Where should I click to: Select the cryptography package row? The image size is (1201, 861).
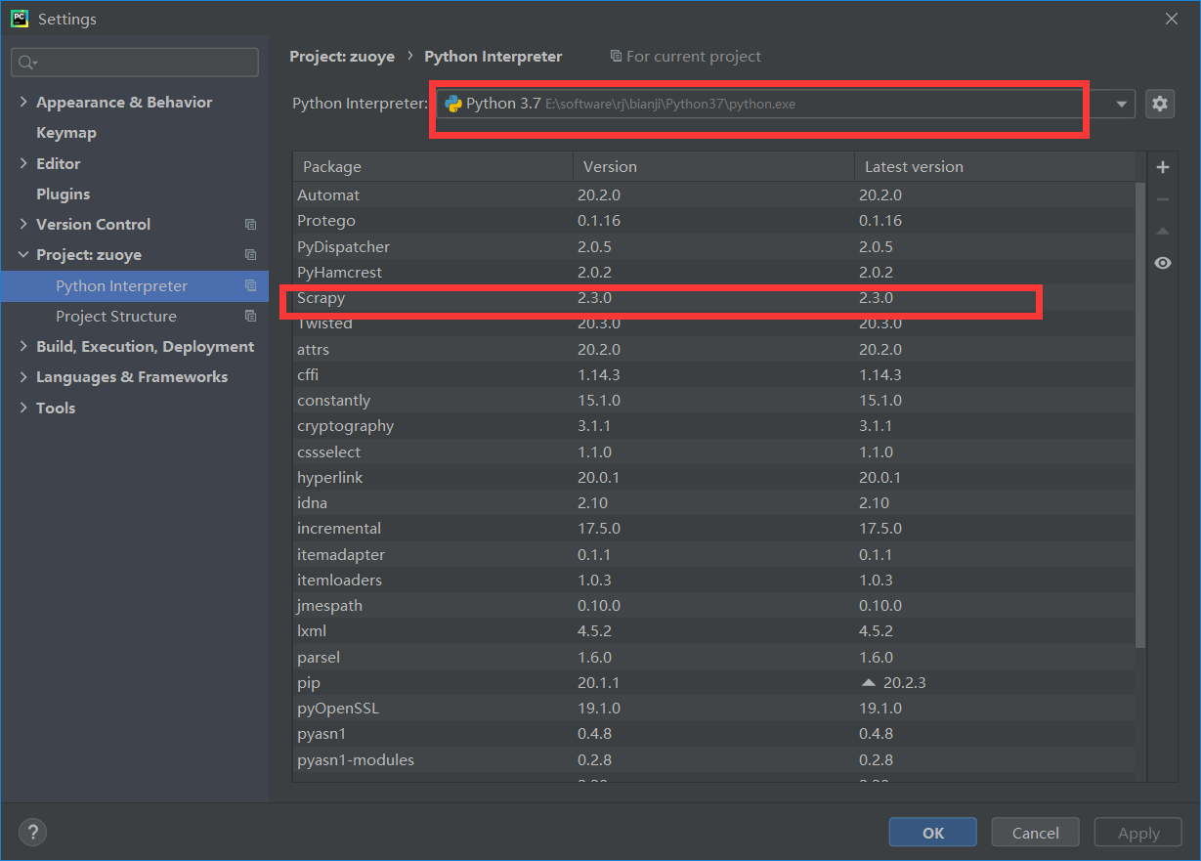coord(714,426)
